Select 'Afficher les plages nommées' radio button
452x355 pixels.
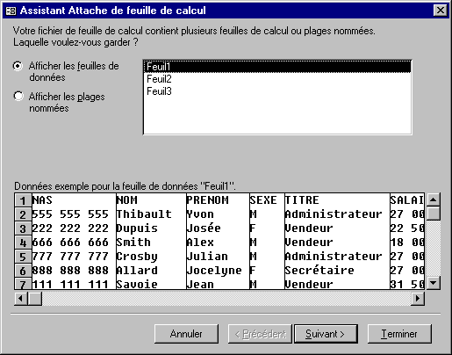pos(18,96)
